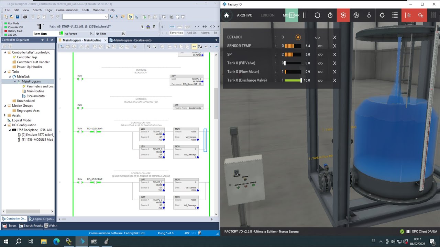Click the Save project icon

(17, 16)
